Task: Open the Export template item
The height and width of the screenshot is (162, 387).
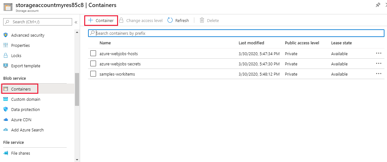Action: pos(26,66)
